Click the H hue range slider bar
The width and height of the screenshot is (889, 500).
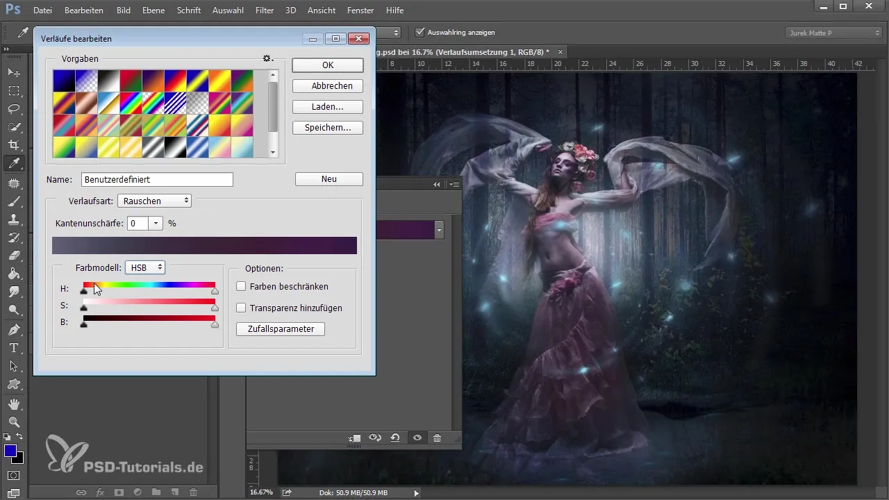(149, 285)
